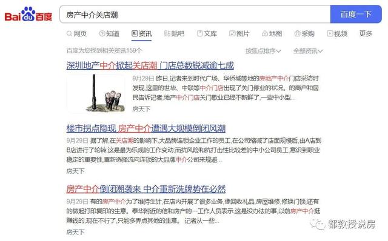Image resolution: width=388 pixels, height=241 pixels.
Task: Click the picture icon beside 图片
Action: [232, 33]
